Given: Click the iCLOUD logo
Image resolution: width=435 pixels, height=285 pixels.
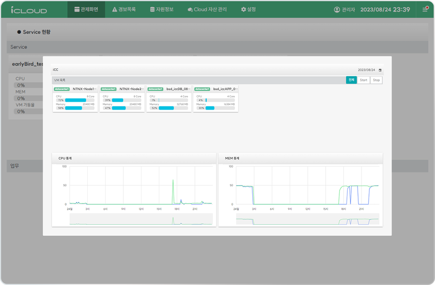Looking at the screenshot, I should click(29, 10).
